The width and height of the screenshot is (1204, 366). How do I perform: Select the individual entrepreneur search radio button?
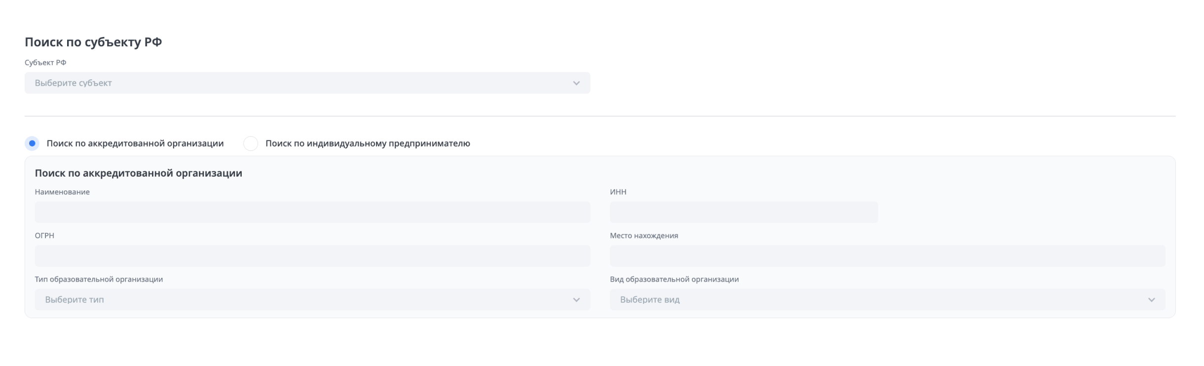251,144
